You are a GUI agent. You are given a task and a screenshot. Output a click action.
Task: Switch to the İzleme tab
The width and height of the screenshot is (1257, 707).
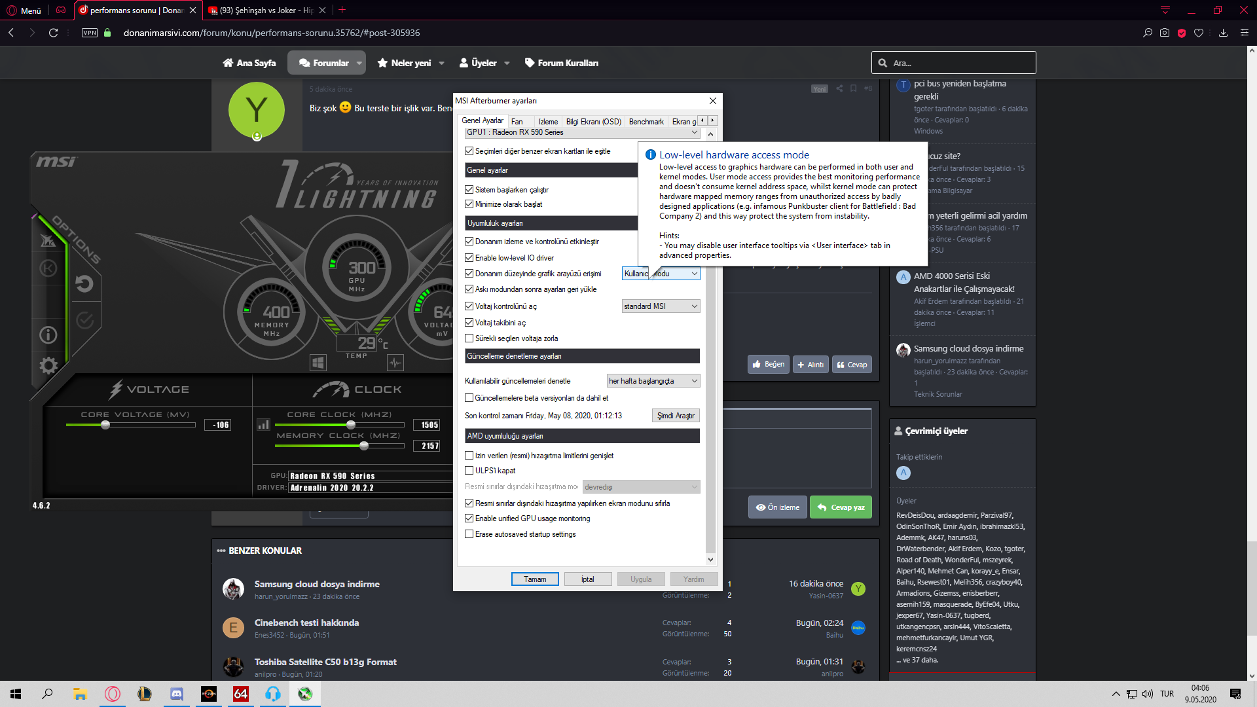[548, 122]
